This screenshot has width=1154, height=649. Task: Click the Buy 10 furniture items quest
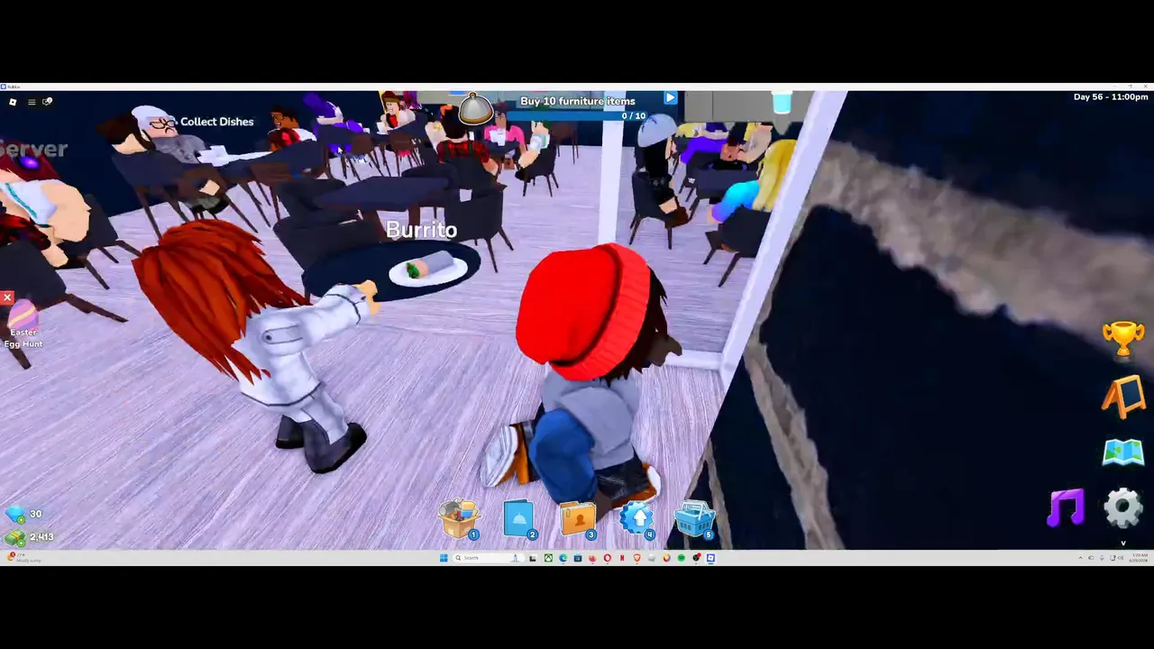577,101
